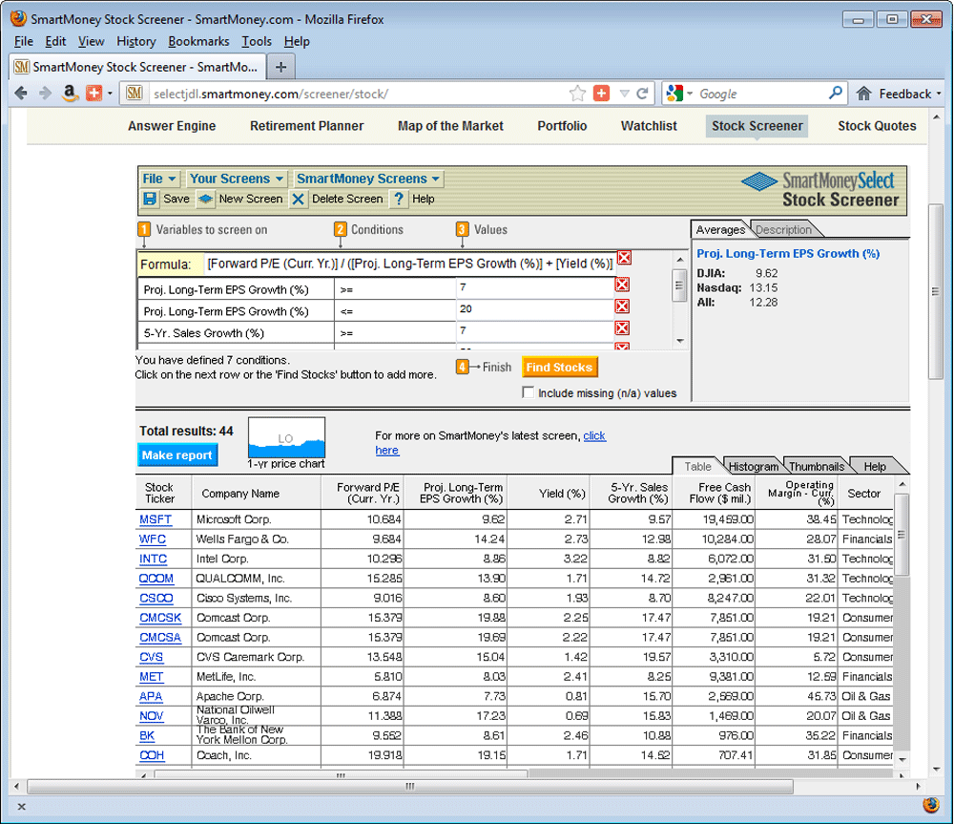
Task: Open the add-on dropdown arrow next to Amazon
Action: (110, 94)
